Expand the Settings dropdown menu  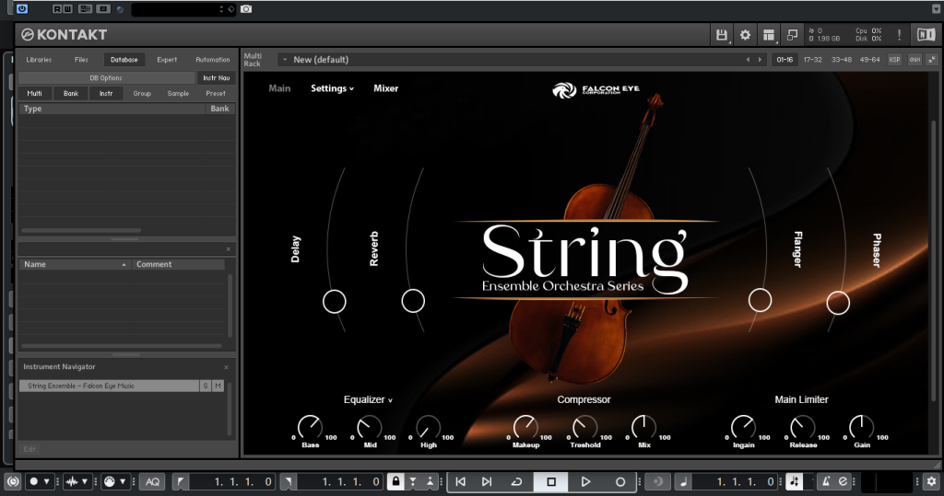pos(332,88)
